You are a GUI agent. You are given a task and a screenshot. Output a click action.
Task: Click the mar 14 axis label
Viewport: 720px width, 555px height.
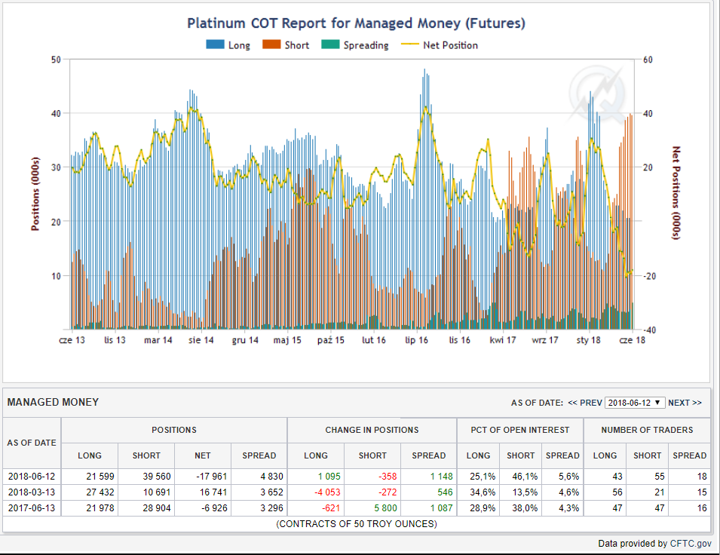(158, 340)
